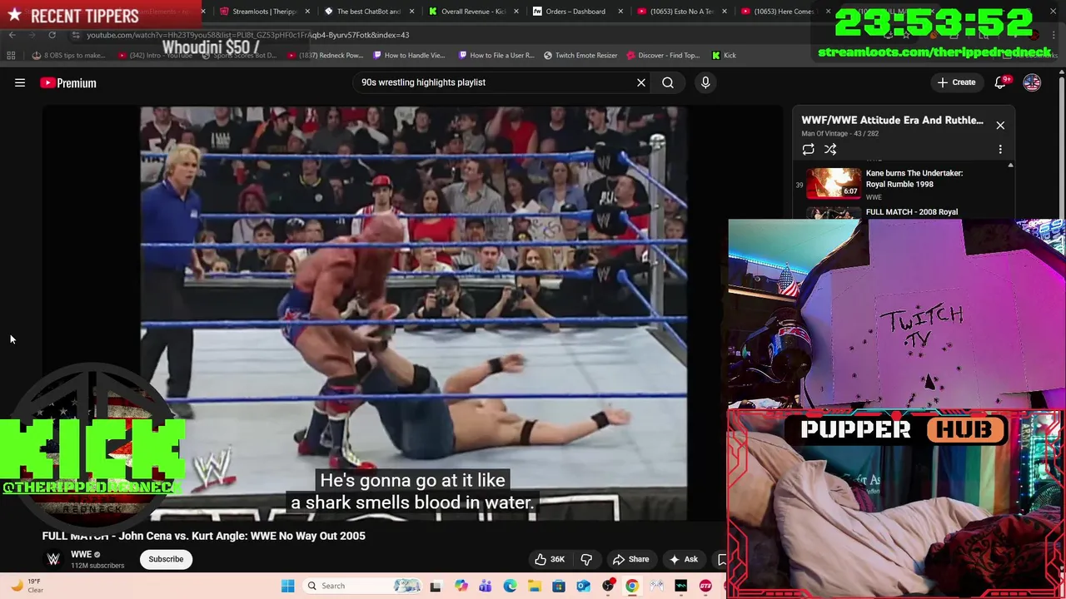Open weather widget 19°F Clear

click(x=25, y=586)
